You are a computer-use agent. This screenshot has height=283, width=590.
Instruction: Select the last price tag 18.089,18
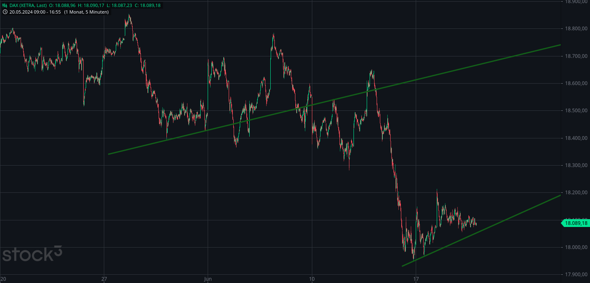click(576, 222)
